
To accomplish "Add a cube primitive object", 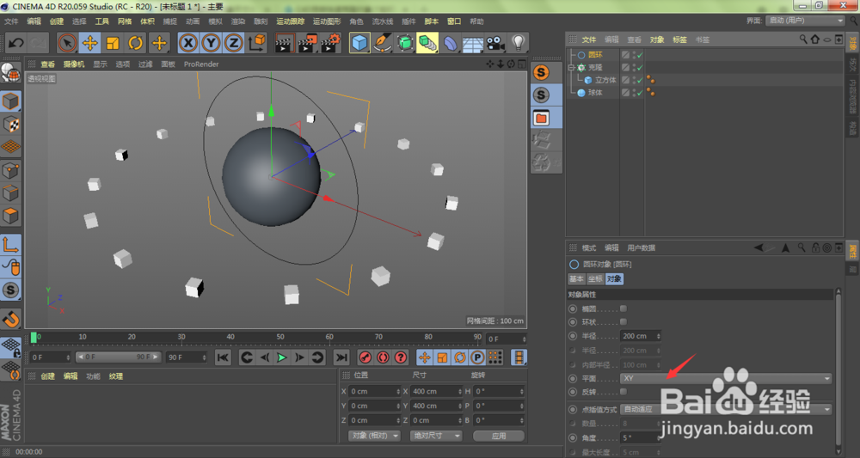I will (x=359, y=43).
